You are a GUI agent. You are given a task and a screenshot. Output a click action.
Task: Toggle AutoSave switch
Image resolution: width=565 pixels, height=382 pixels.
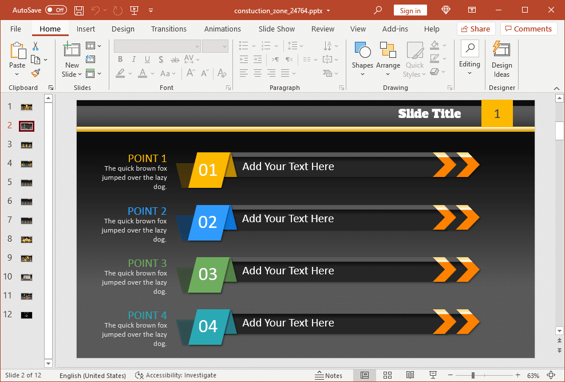click(x=56, y=10)
